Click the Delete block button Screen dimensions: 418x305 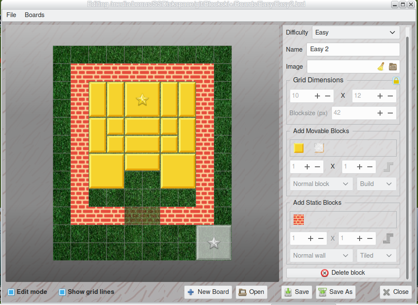[343, 273]
